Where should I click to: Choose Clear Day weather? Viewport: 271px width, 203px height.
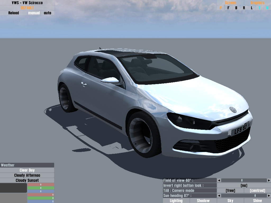pos(27,170)
